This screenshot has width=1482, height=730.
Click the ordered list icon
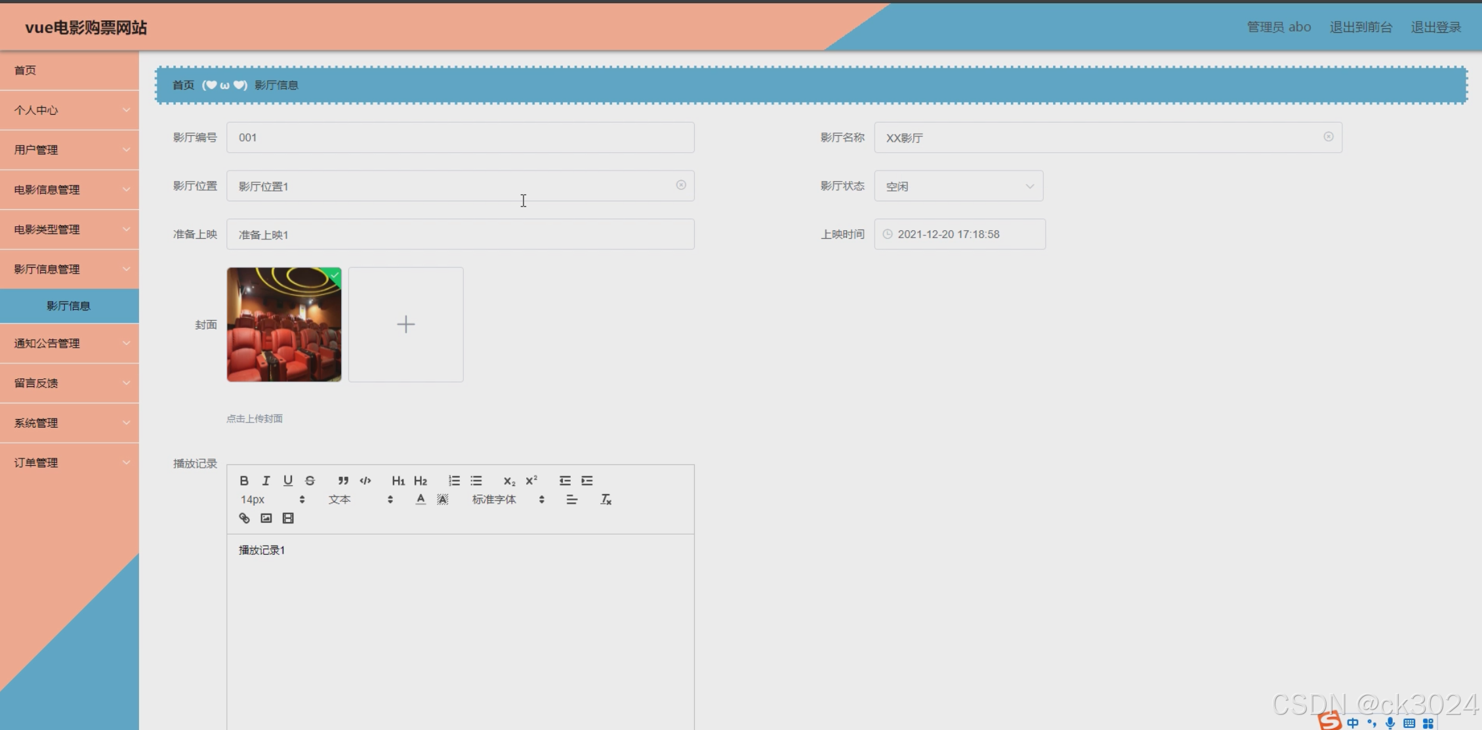pyautogui.click(x=454, y=481)
